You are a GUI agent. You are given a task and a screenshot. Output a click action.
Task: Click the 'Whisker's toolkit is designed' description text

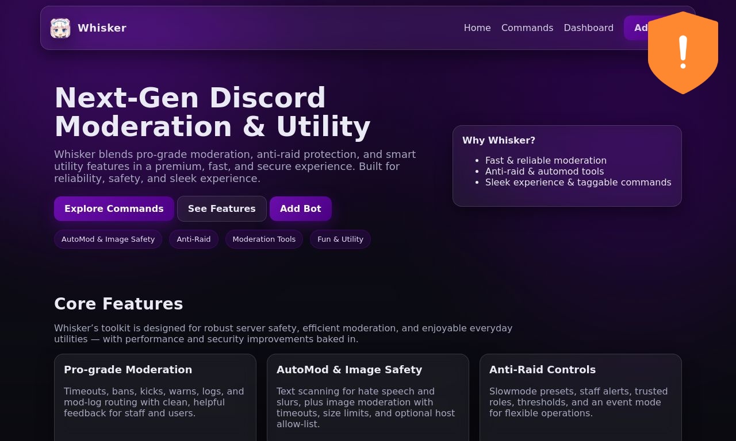(x=283, y=334)
